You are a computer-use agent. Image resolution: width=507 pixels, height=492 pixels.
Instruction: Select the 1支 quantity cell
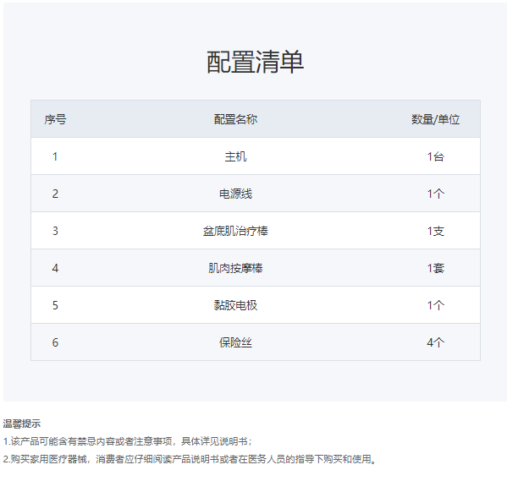coord(436,231)
